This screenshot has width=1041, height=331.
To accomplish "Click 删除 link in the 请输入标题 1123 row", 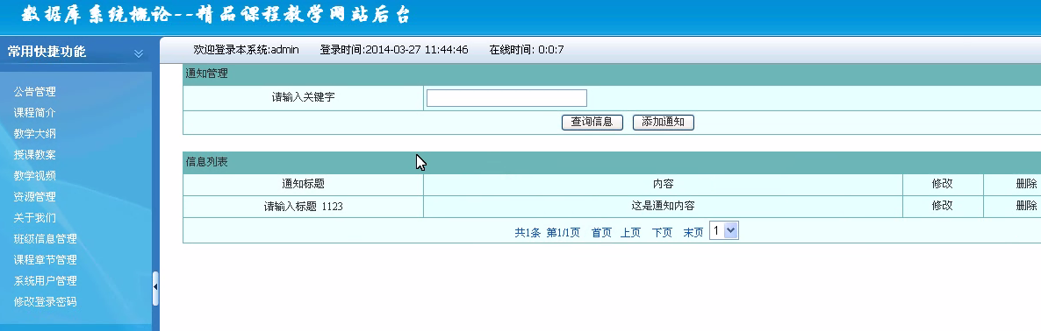I will point(1026,206).
